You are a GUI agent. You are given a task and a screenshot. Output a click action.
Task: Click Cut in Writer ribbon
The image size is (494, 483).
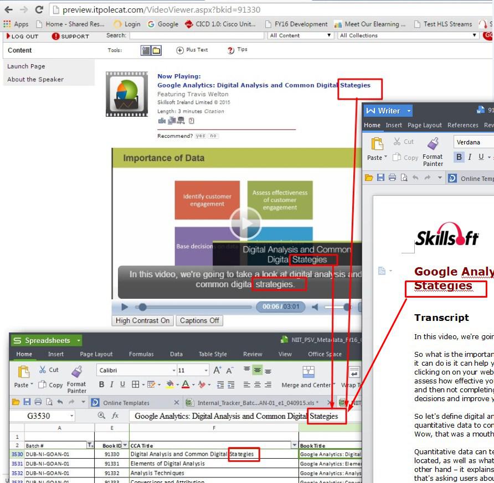[x=403, y=142]
